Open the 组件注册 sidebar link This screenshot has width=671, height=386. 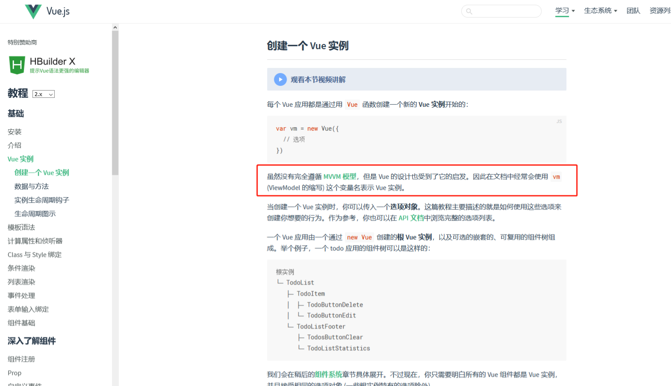[x=21, y=360]
